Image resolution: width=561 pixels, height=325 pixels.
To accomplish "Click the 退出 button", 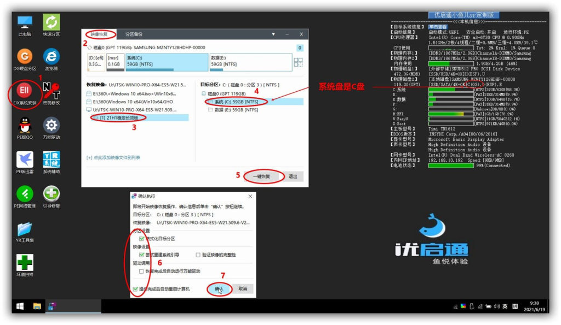I will [x=293, y=176].
